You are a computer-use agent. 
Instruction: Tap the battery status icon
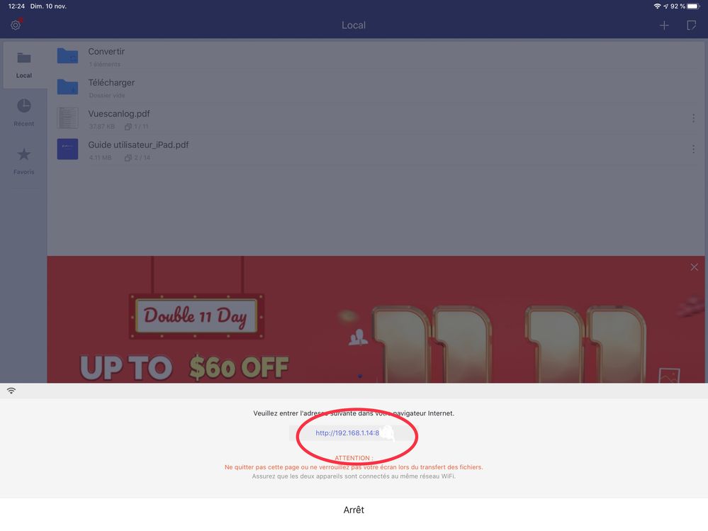point(692,6)
